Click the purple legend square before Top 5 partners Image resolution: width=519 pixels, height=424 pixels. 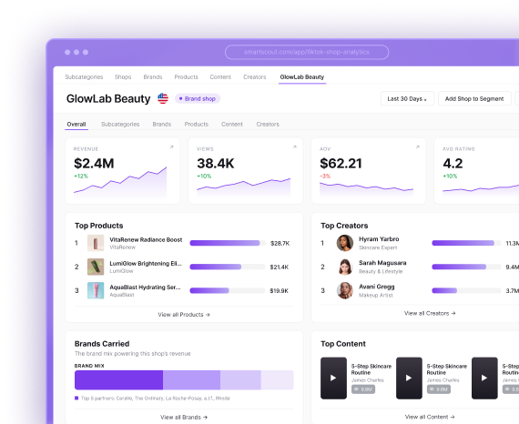point(76,398)
